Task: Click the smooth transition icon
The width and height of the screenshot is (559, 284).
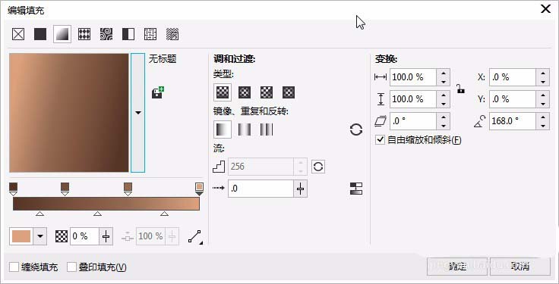Action: pos(356,189)
